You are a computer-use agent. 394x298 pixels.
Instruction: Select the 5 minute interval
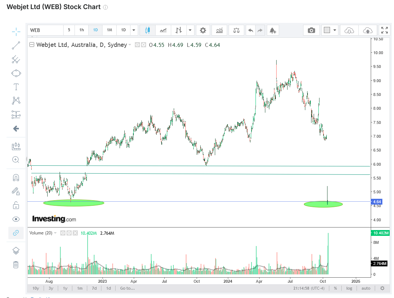coord(69,30)
